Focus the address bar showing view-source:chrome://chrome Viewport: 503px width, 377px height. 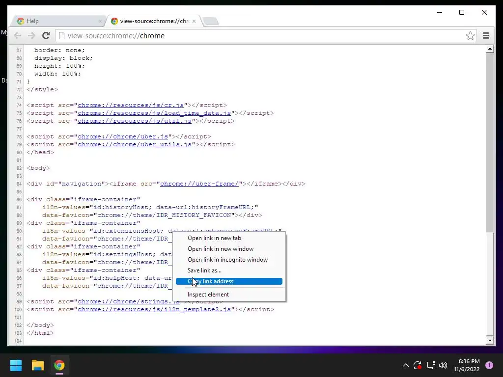(x=266, y=35)
